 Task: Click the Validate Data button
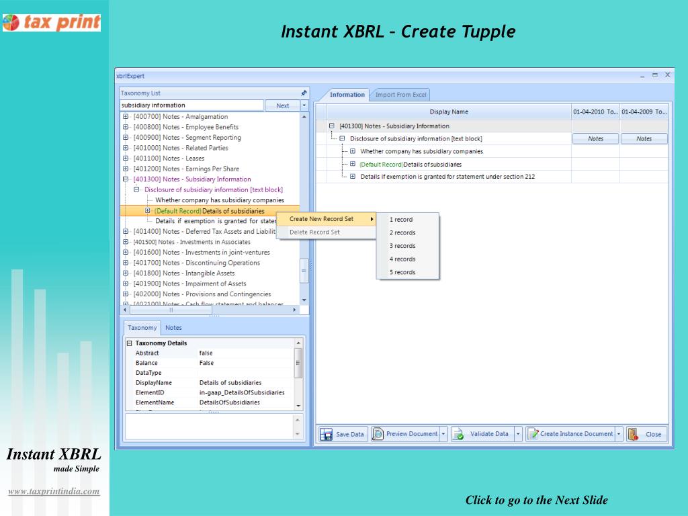coord(482,434)
